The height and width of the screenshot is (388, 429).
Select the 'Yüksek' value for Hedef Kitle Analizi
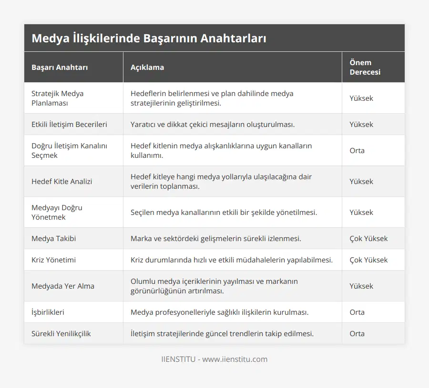tap(361, 181)
